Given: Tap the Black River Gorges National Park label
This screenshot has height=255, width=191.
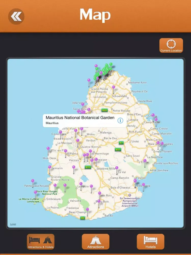Looking at the screenshot, I should tap(47, 193).
